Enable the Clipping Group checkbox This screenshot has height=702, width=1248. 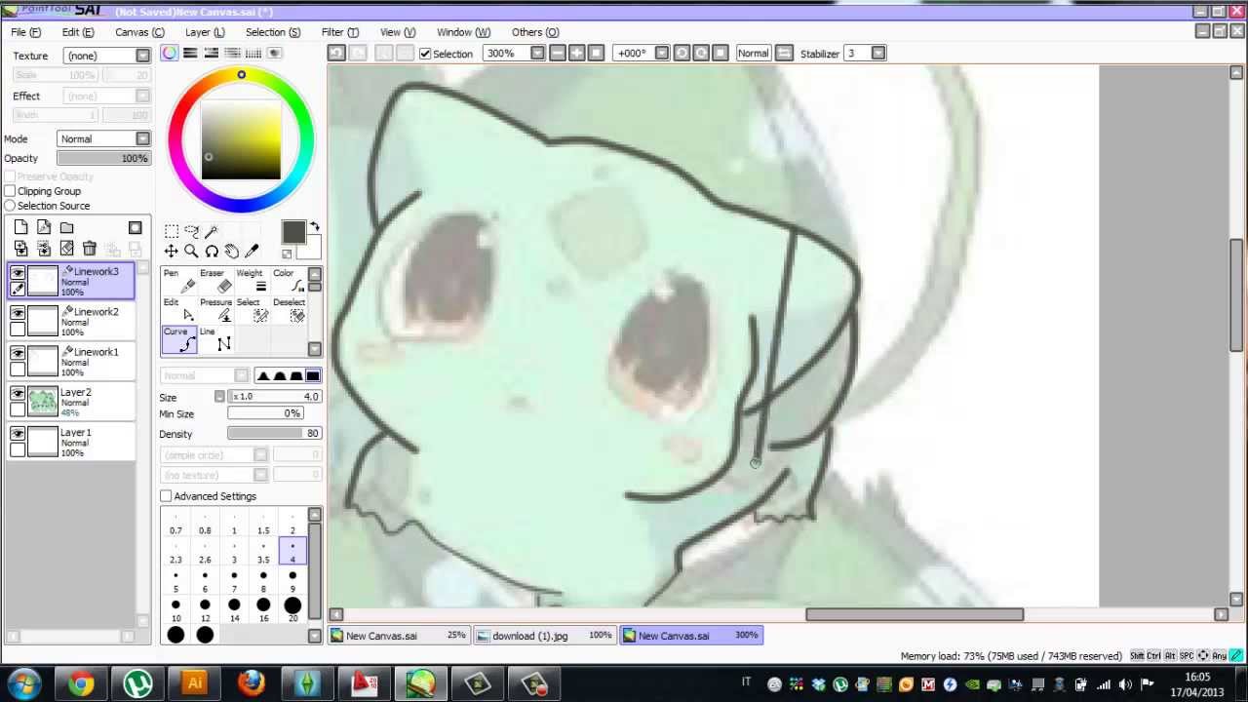(x=10, y=191)
